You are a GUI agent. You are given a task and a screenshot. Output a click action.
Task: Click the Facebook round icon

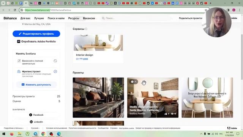(x=30, y=115)
